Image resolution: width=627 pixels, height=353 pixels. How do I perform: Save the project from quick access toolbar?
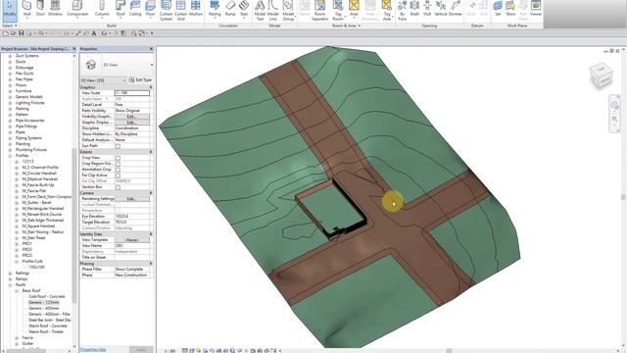click(x=22, y=33)
